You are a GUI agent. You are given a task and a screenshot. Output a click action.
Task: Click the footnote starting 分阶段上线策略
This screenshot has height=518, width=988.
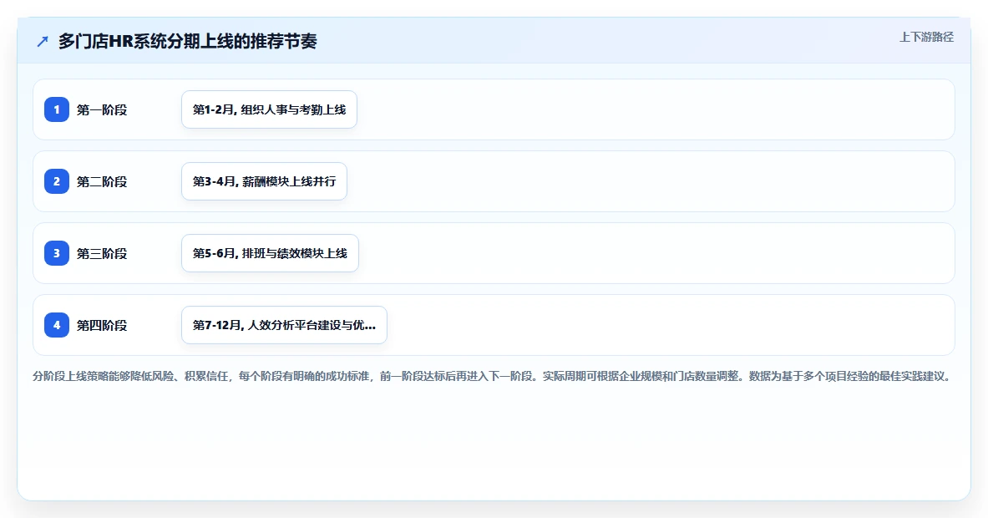pyautogui.click(x=492, y=376)
